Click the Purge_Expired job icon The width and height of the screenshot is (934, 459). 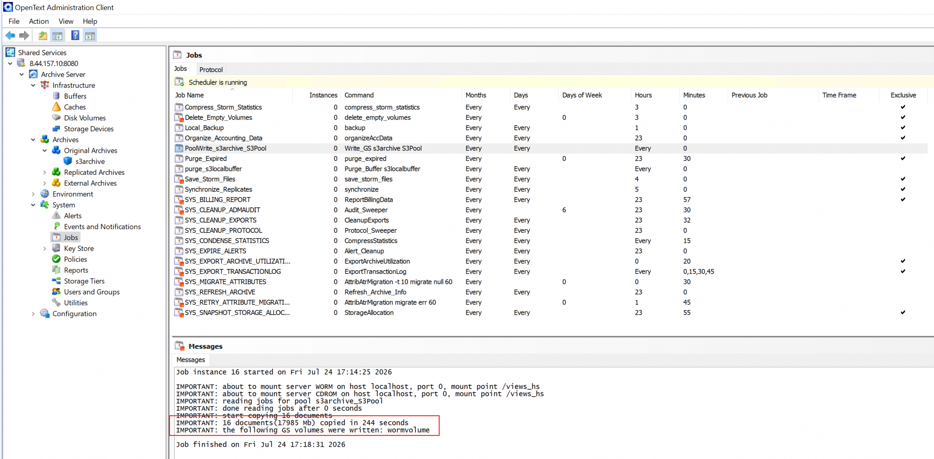pyautogui.click(x=179, y=159)
